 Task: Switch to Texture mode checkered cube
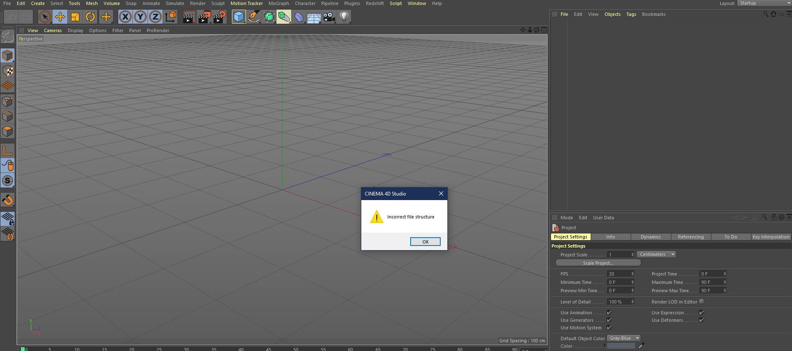(8, 71)
